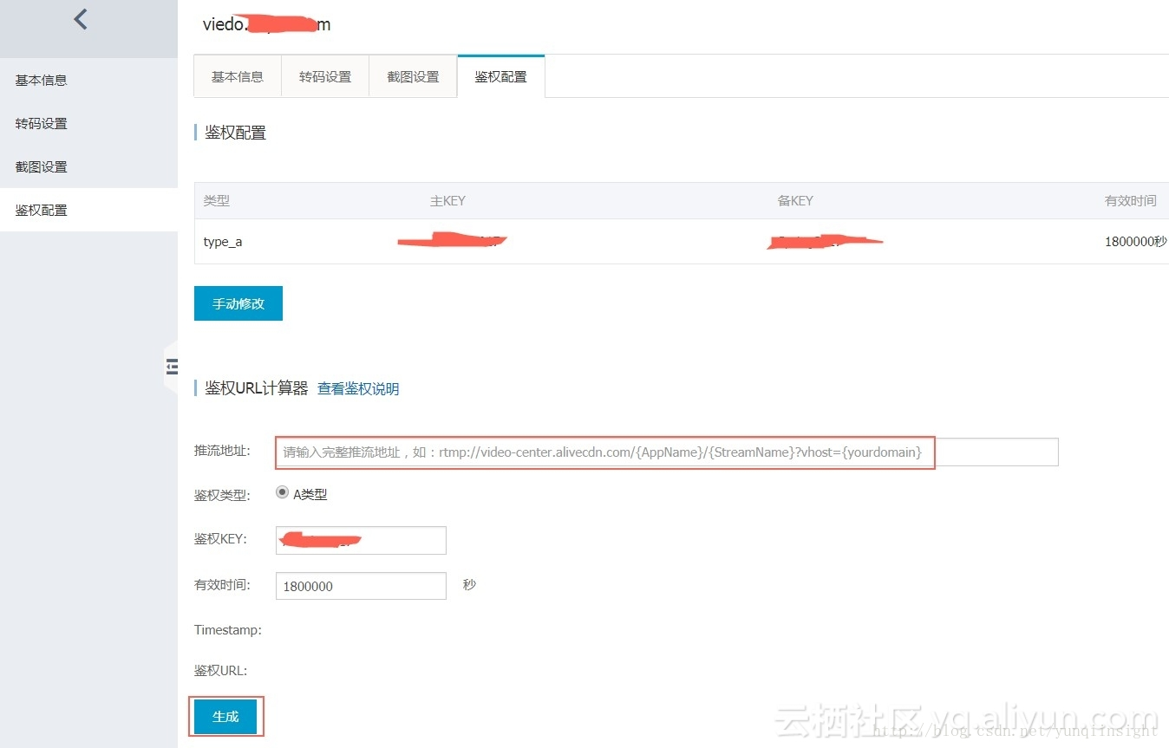
Task: Click the 推流地址 input field
Action: click(x=604, y=452)
